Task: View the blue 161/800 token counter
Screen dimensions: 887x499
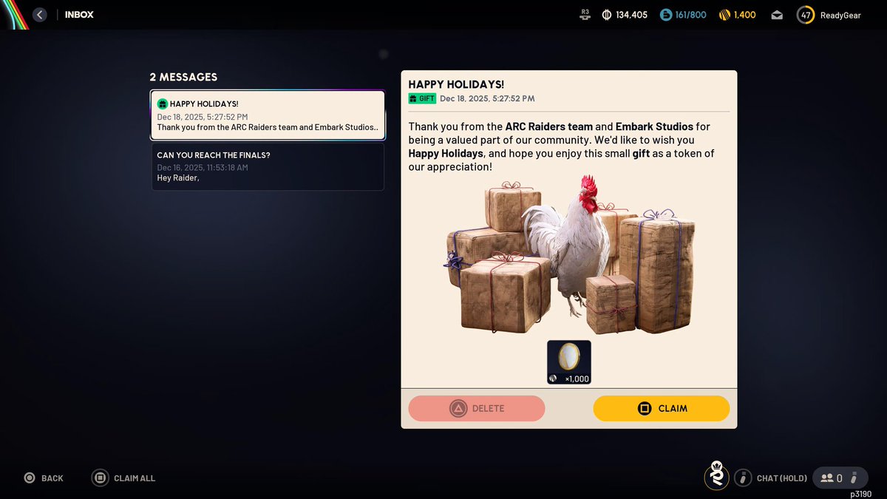Action: (x=683, y=15)
